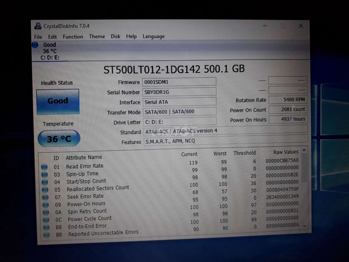Open the Edit menu
The width and height of the screenshot is (349, 262).
[x=52, y=37]
